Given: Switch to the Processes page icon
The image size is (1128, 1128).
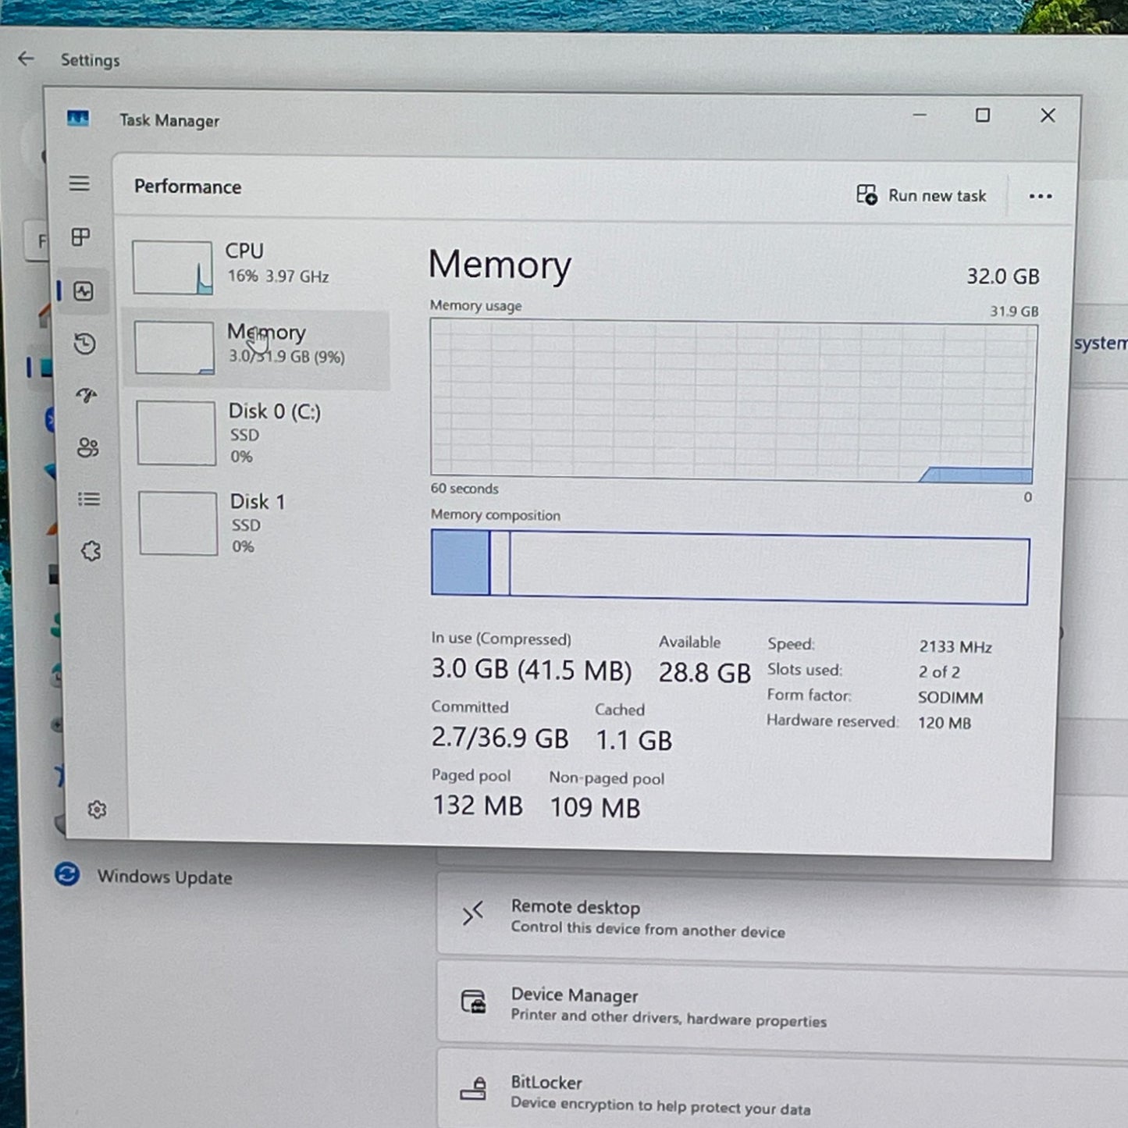Looking at the screenshot, I should pos(81,237).
